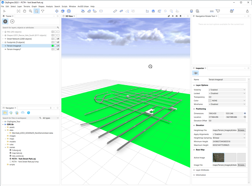Click Browse button for Heightmap File
Screen dimensions: 252x186
click(242, 130)
